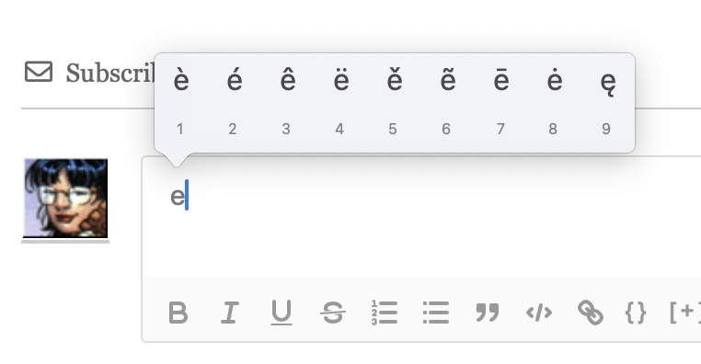Apply Italic formatting to comment text

pyautogui.click(x=230, y=313)
